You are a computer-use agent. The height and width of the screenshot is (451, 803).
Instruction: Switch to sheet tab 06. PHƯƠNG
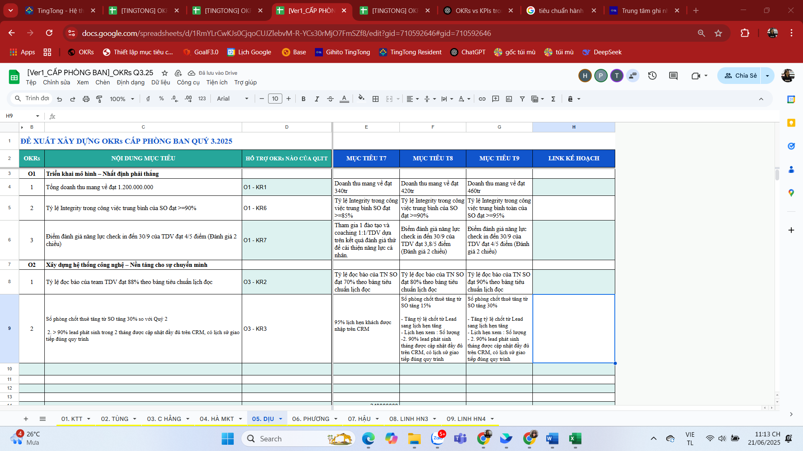(x=311, y=419)
